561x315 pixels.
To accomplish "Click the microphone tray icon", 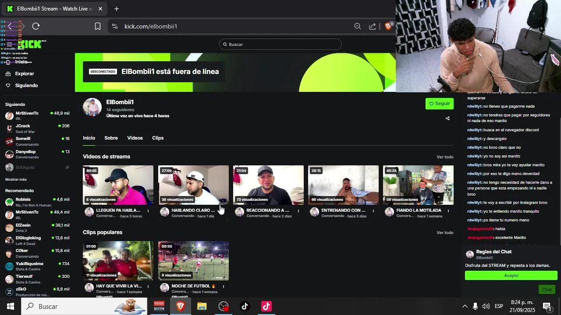I will [x=475, y=306].
